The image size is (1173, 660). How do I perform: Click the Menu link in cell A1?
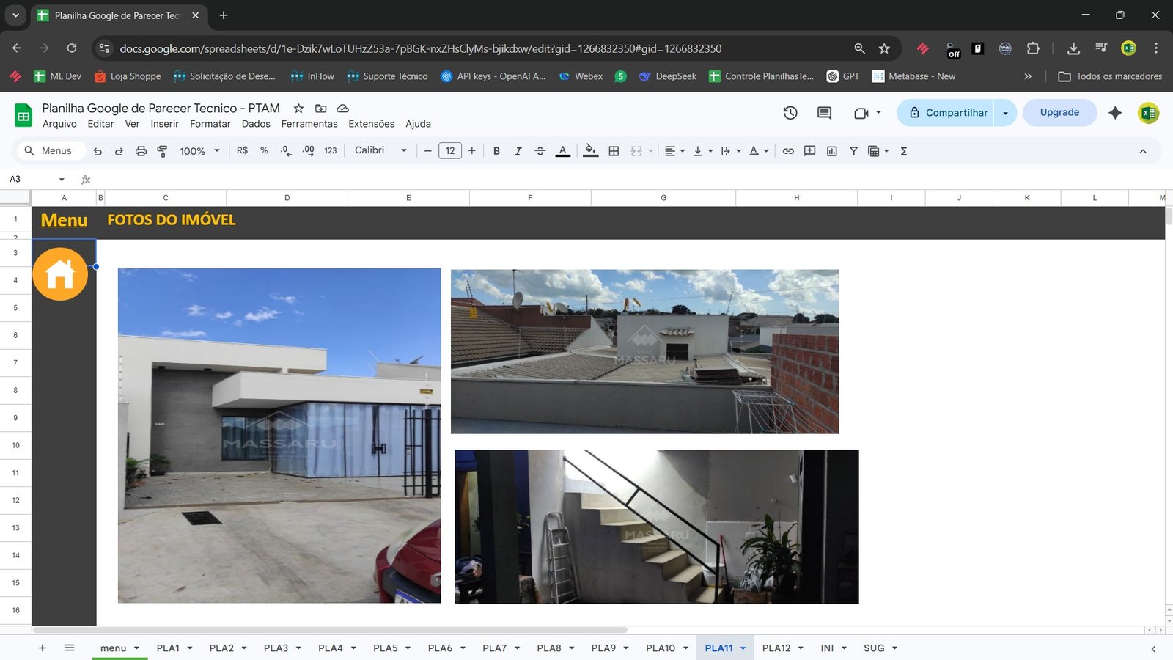(64, 220)
